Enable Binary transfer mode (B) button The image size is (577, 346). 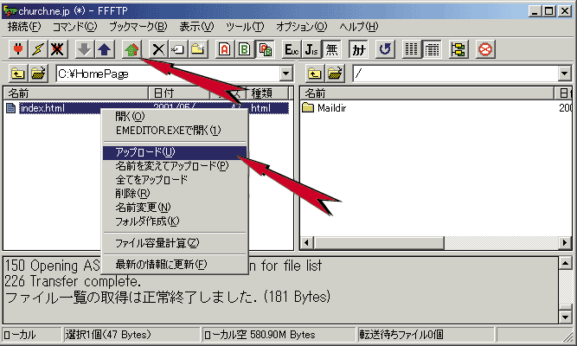(x=244, y=49)
